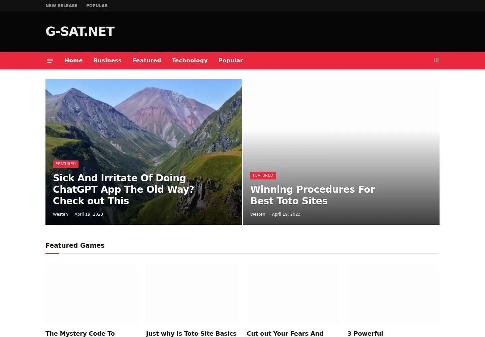Click thumbnail above Just why Is Toto Site
Screen dimensions: 485x337
click(x=192, y=294)
